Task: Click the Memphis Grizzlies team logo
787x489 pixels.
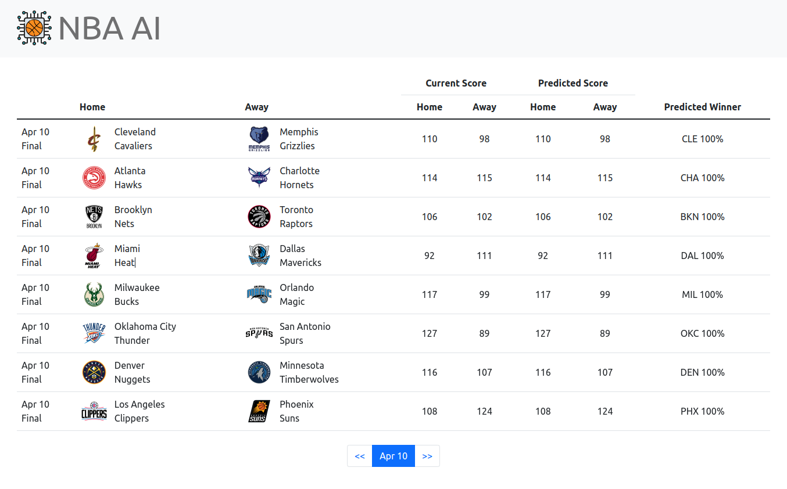Action: click(259, 139)
